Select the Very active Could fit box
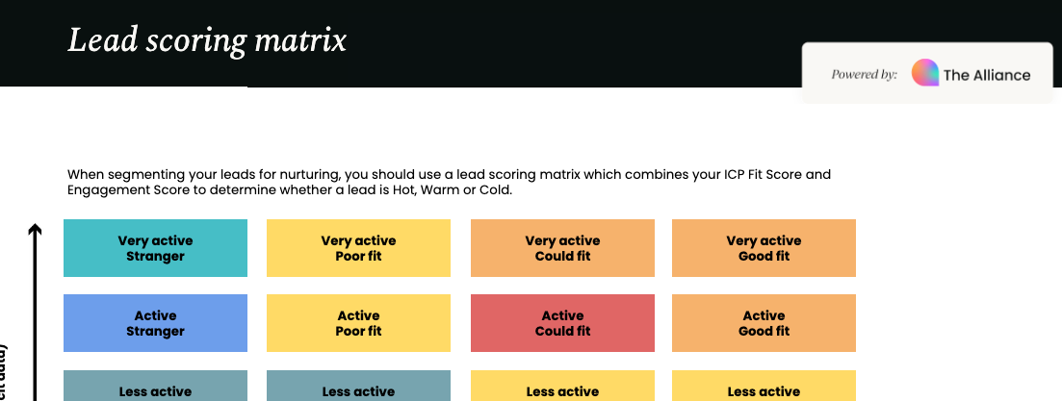The image size is (1062, 401). (x=562, y=248)
